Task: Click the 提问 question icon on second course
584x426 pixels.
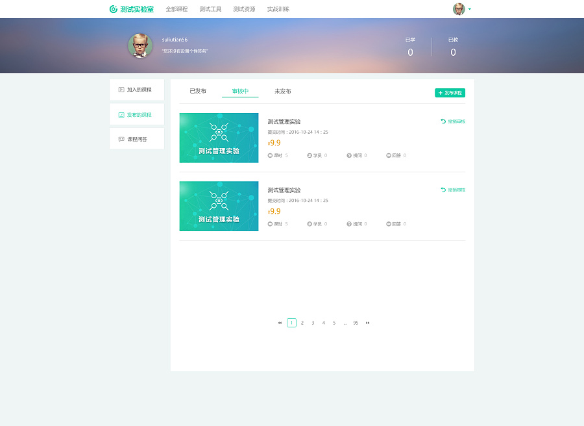Action: (x=348, y=223)
